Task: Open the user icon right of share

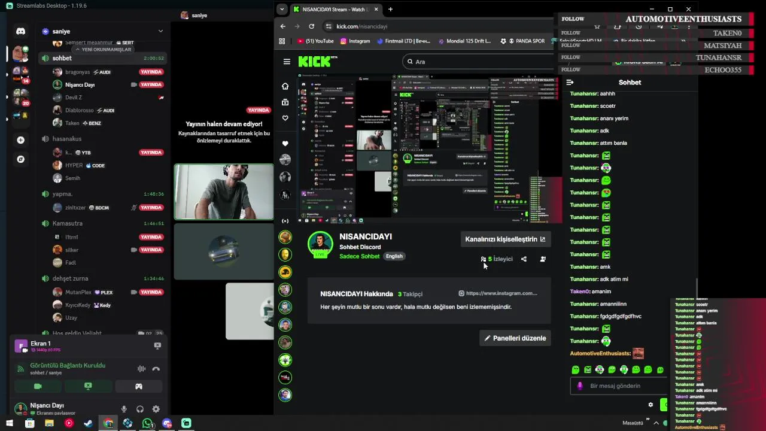Action: pyautogui.click(x=543, y=259)
